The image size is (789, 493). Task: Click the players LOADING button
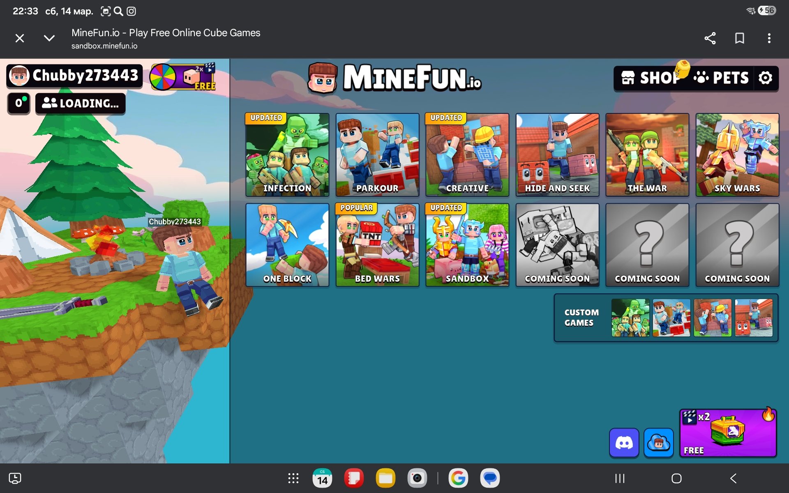tap(81, 104)
